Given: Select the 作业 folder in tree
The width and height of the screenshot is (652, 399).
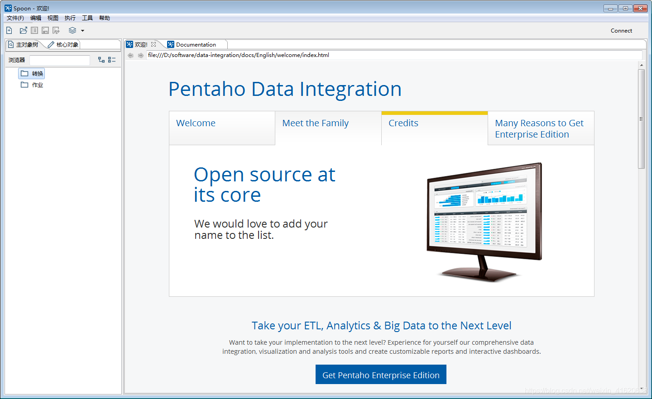Looking at the screenshot, I should [32, 85].
